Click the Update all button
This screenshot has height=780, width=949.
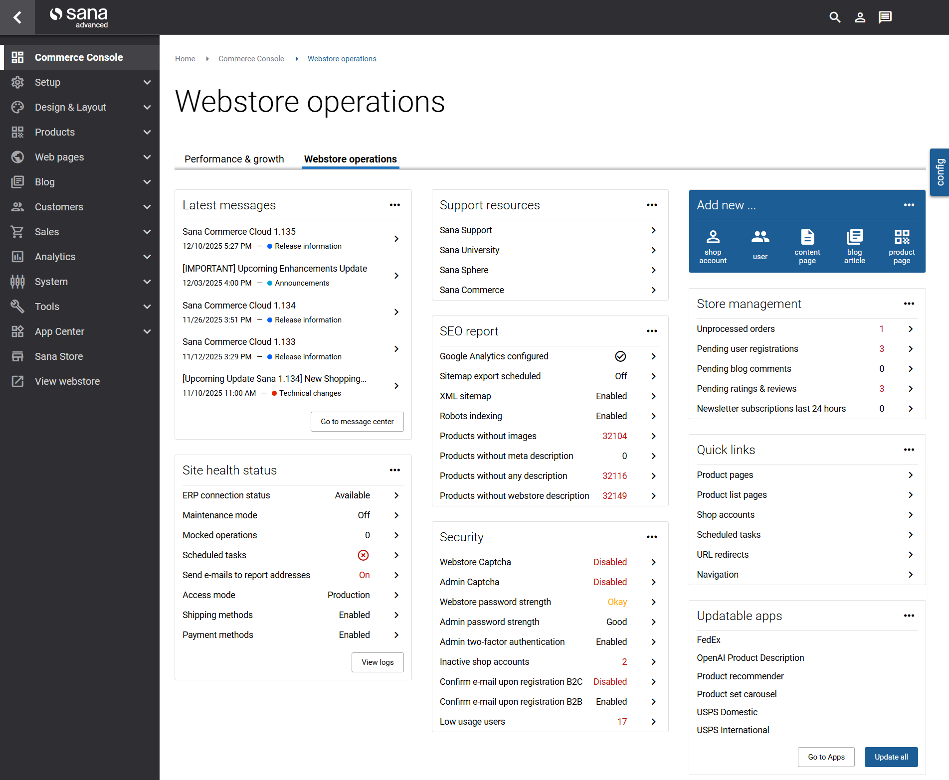(x=891, y=757)
